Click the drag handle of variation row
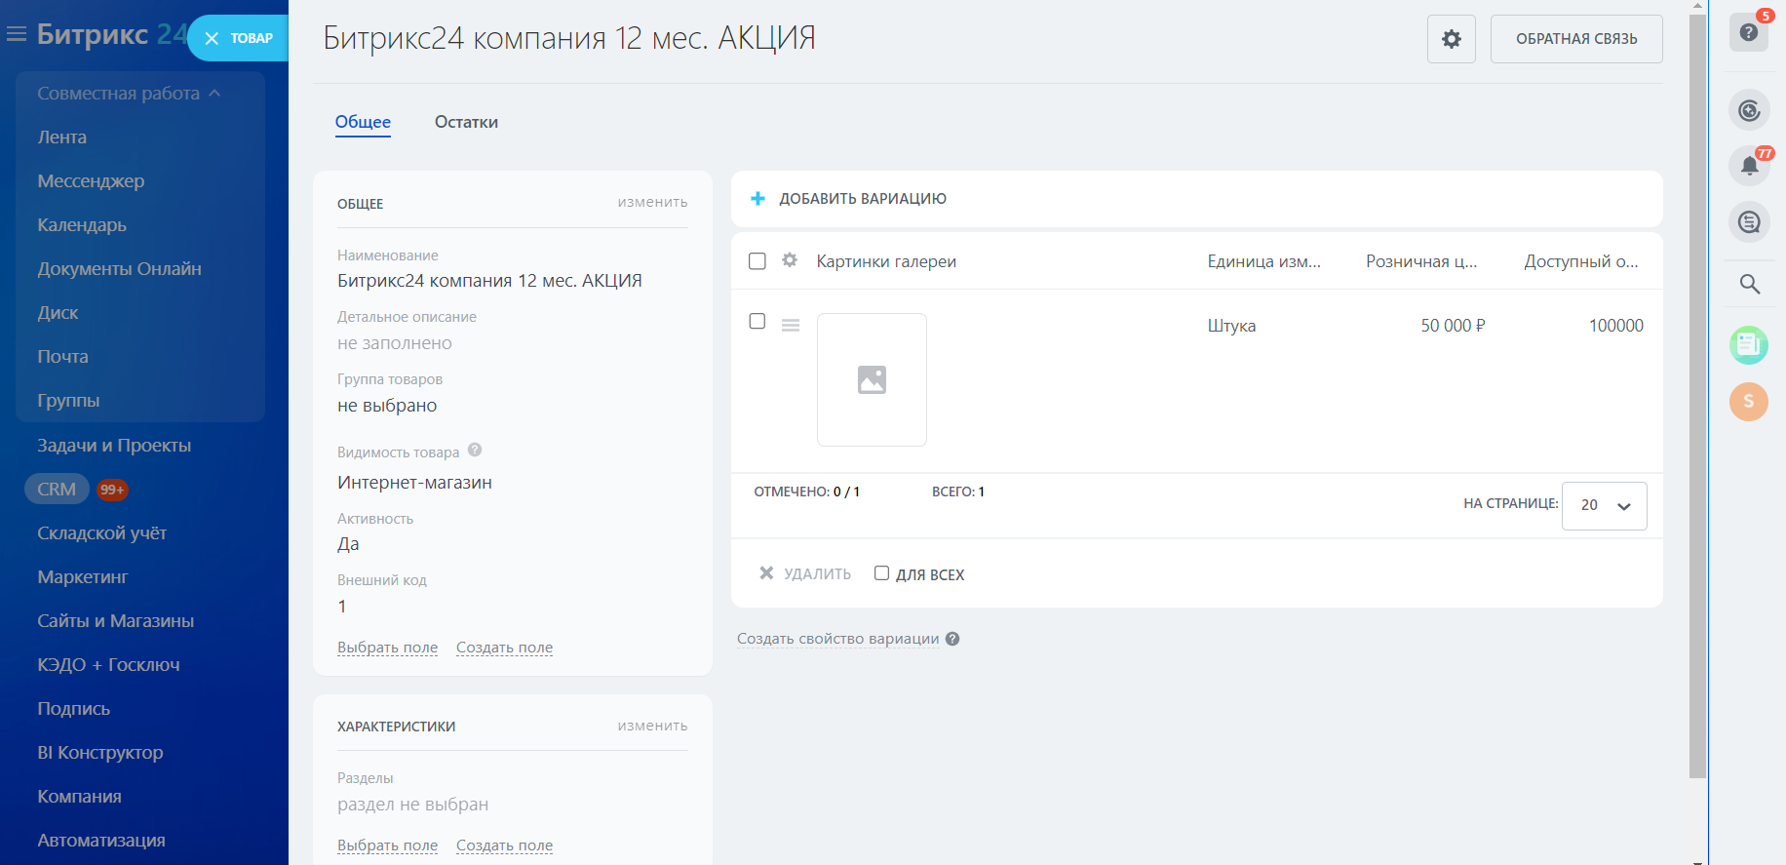This screenshot has height=865, width=1786. click(x=791, y=326)
